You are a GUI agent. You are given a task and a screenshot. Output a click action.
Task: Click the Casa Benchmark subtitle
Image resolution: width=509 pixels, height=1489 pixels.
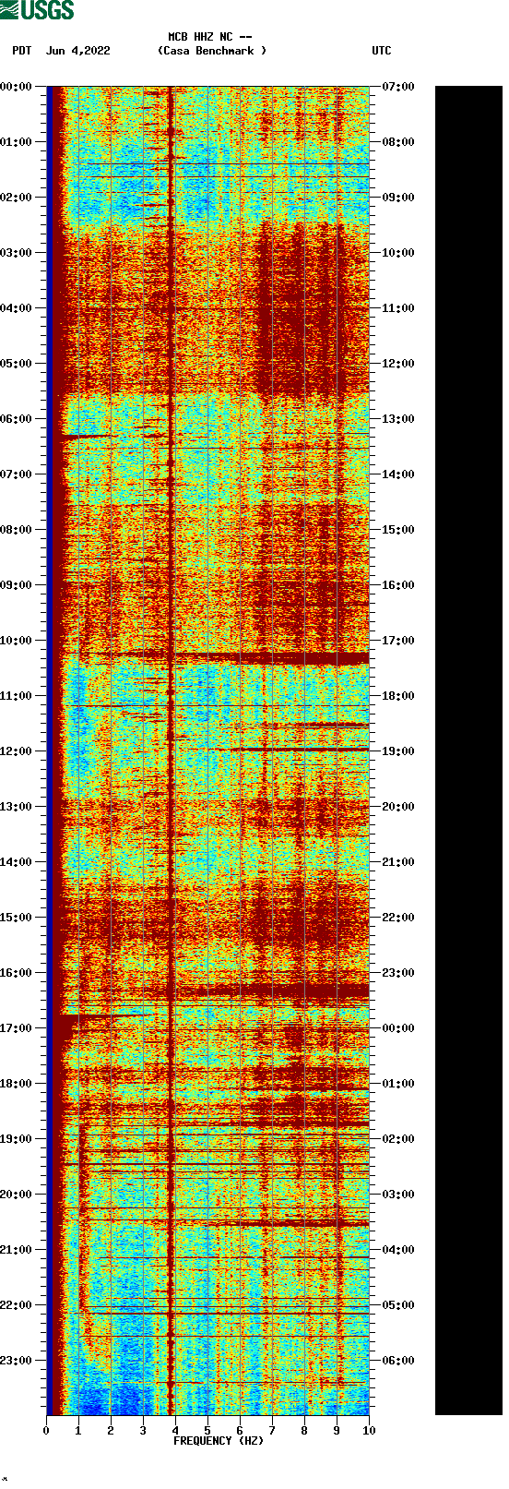tap(212, 51)
